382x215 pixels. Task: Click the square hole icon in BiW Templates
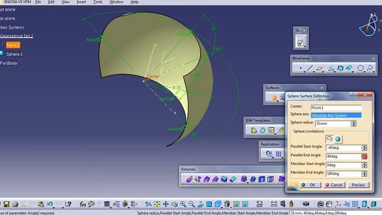point(271,130)
